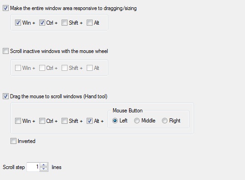This screenshot has width=245, height=180.
Task: Increase Scroll step with up arrow
Action: (x=44, y=165)
